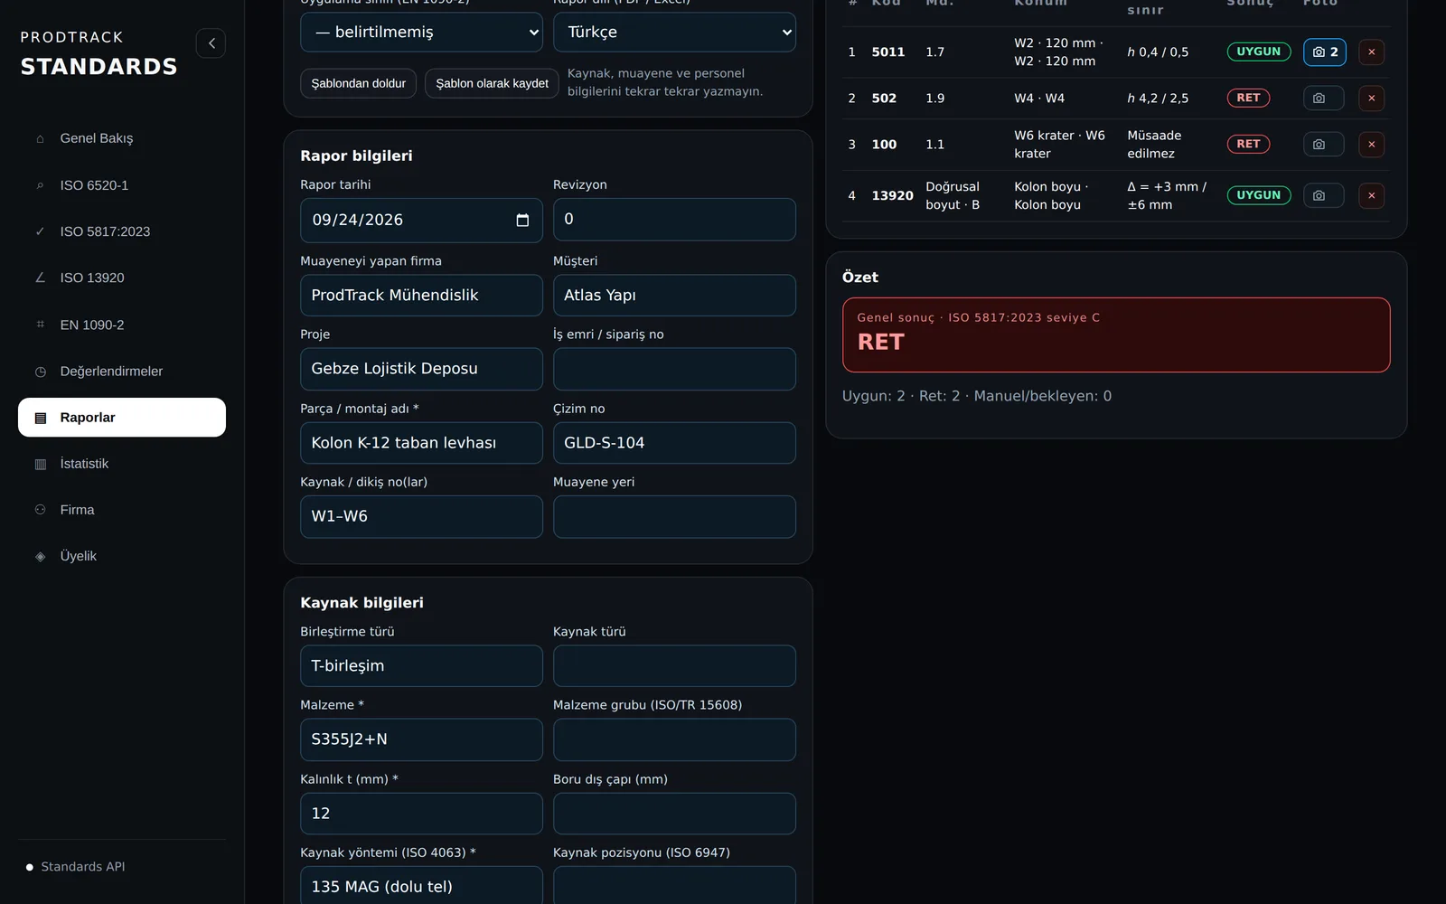Add a photo to row 100
Screen dimensions: 1446x904
coord(1324,145)
